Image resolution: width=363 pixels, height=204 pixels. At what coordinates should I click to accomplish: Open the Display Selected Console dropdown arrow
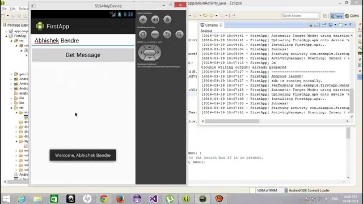point(335,25)
